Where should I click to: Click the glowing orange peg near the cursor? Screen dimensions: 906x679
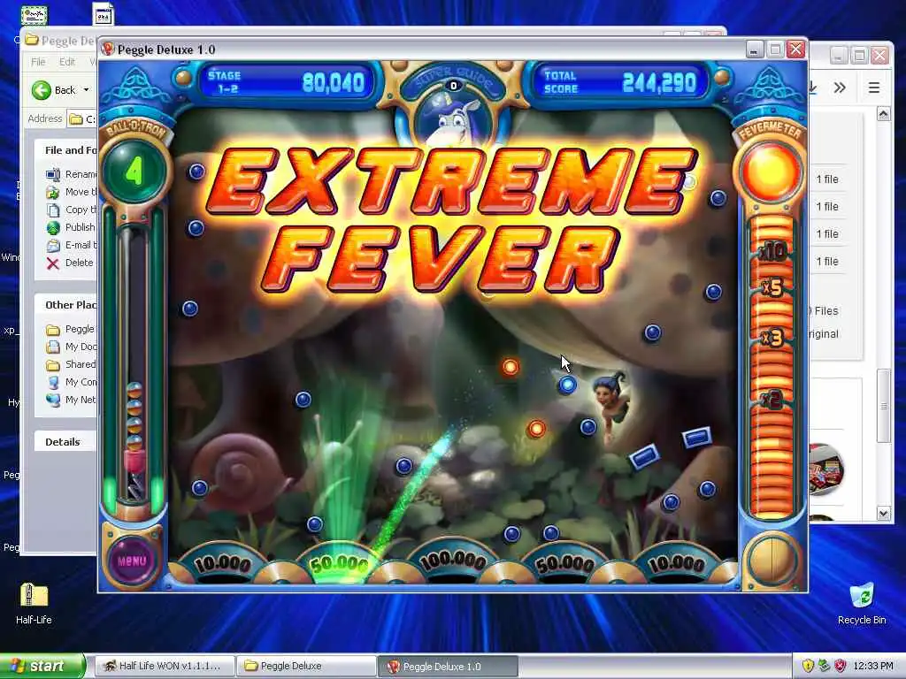pyautogui.click(x=511, y=367)
